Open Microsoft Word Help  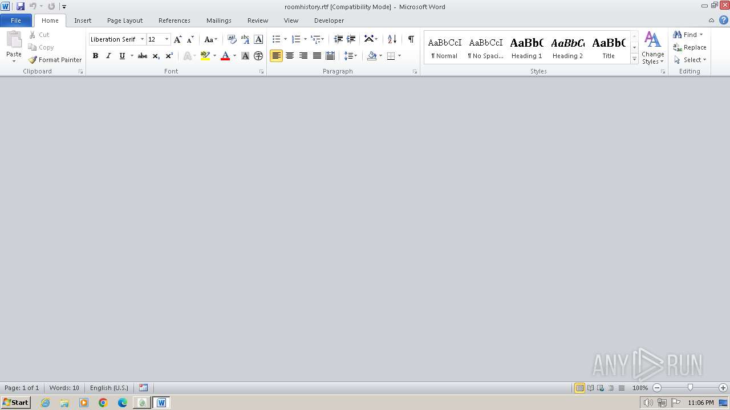pyautogui.click(x=723, y=20)
